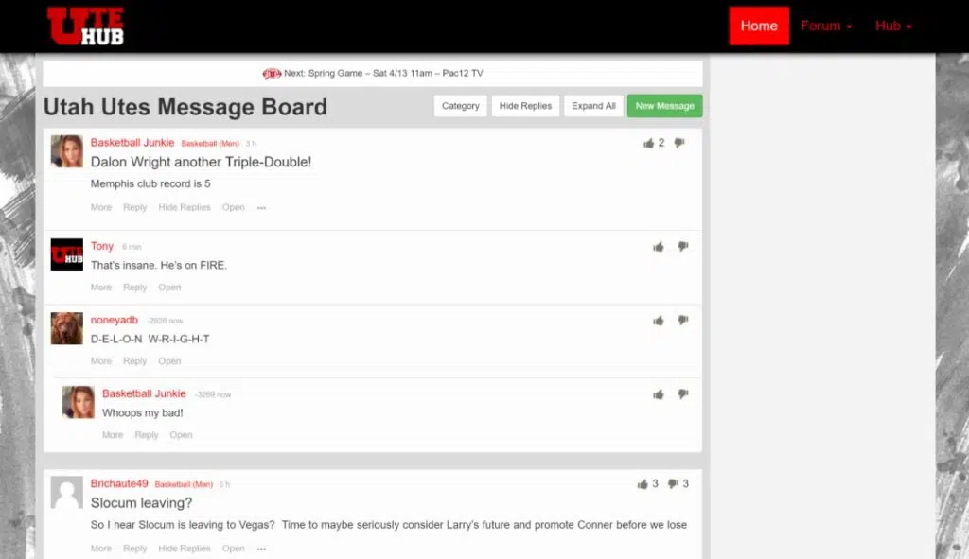Filter posts by Category
The image size is (969, 559).
460,106
